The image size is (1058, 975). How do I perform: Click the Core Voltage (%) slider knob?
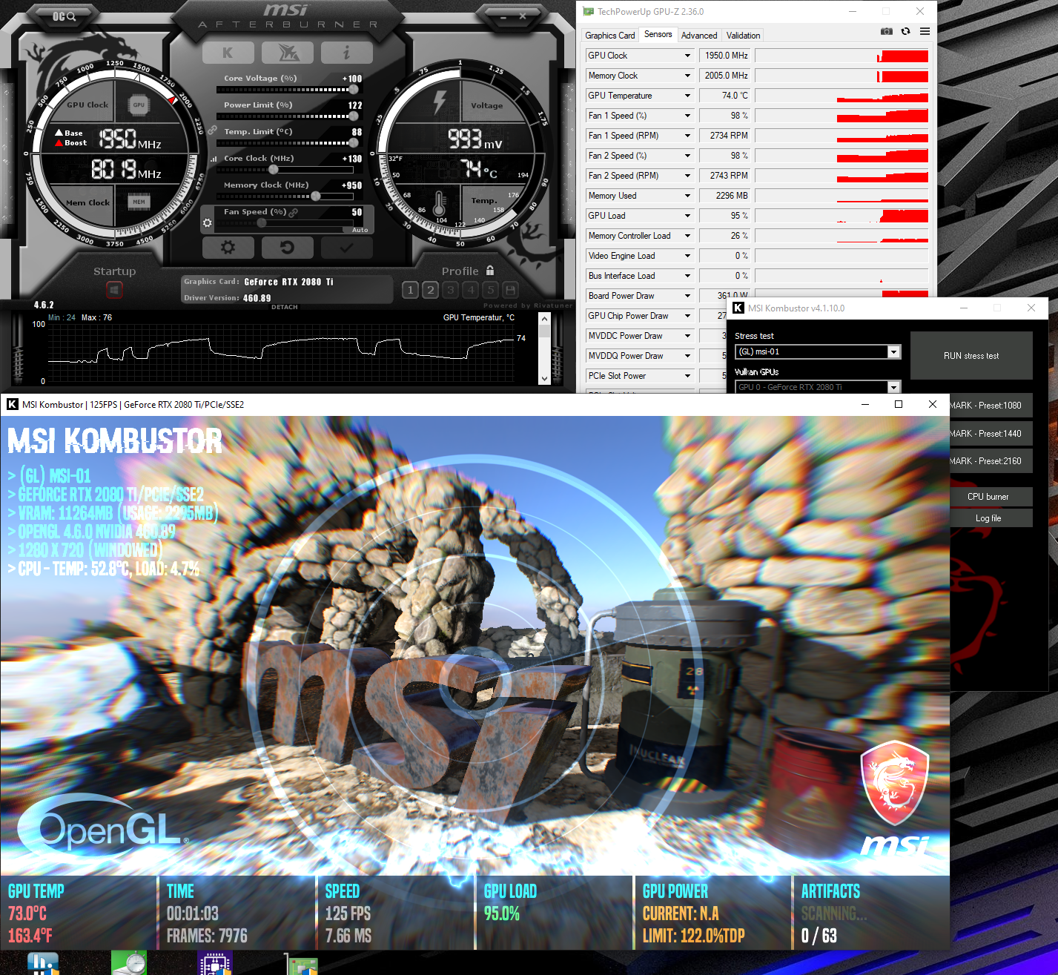tap(354, 90)
